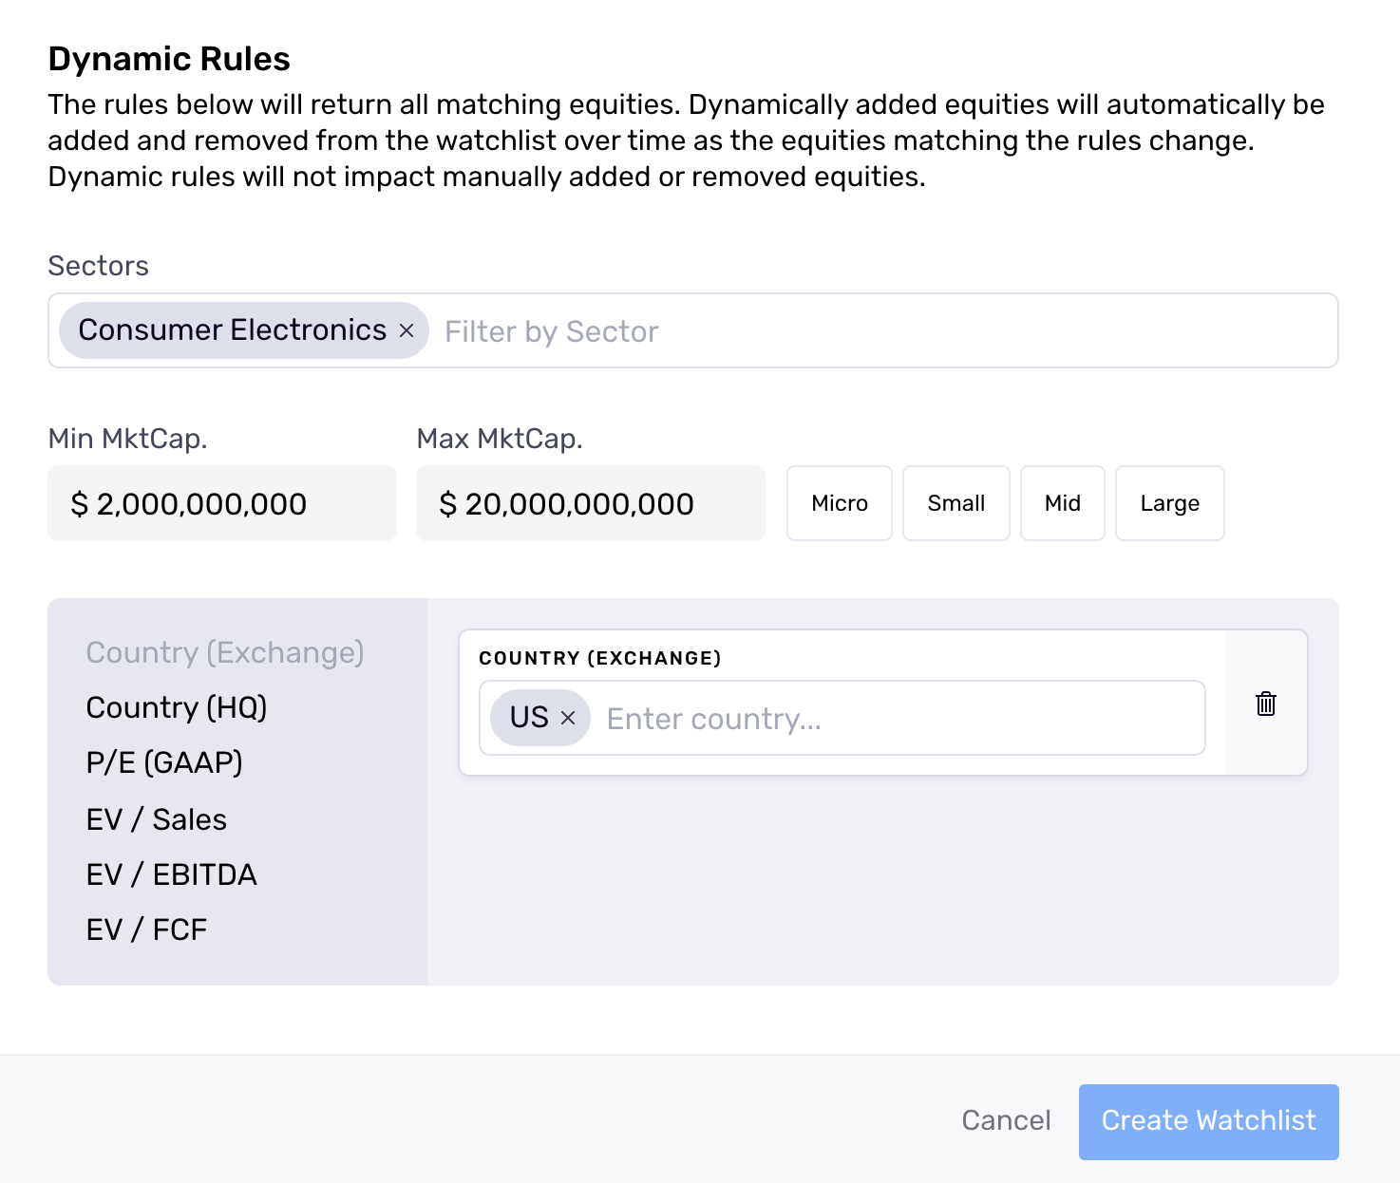
Task: Choose the Country (Exchange) rule option
Action: [225, 652]
